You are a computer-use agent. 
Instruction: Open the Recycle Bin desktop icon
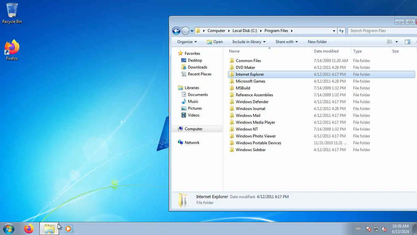click(12, 13)
